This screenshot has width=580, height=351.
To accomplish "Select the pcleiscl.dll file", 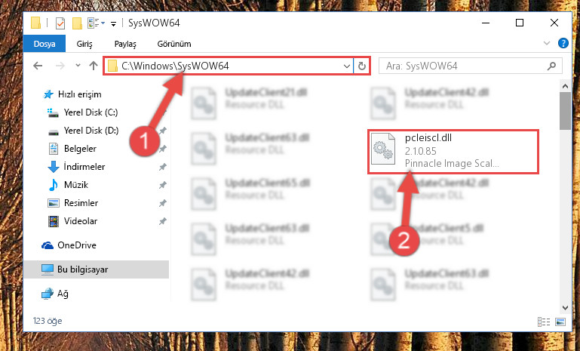I will [453, 152].
